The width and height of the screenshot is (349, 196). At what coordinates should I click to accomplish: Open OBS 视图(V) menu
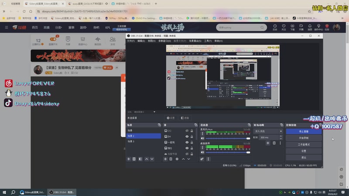pos(151,41)
